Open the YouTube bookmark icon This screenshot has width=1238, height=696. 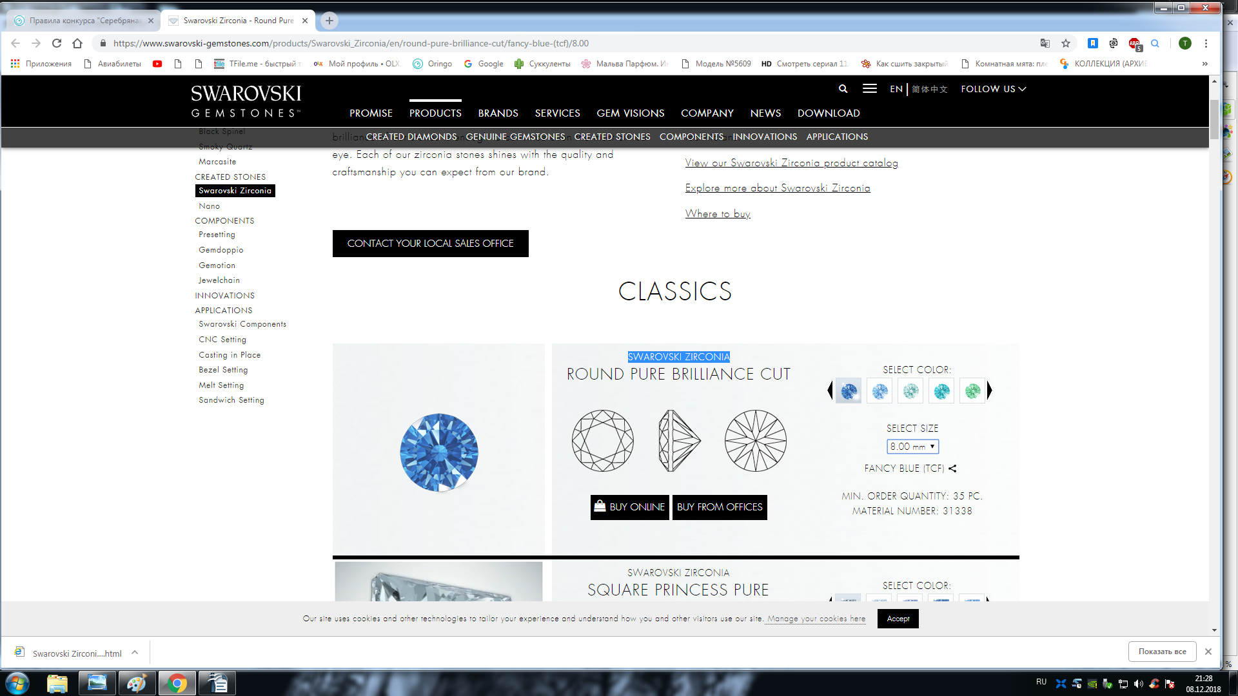tap(157, 64)
